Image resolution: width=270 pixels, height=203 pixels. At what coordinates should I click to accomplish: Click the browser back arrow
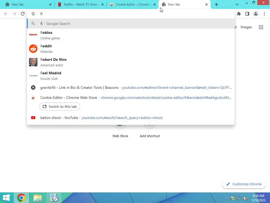[x=6, y=14]
